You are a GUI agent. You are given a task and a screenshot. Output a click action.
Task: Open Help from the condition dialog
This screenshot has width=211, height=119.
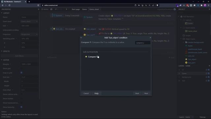pyautogui.click(x=97, y=93)
